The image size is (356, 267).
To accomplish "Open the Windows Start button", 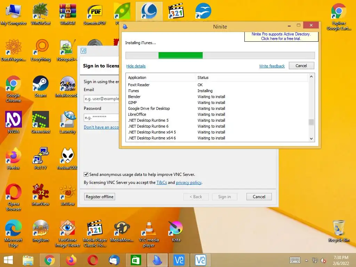I will (8, 260).
